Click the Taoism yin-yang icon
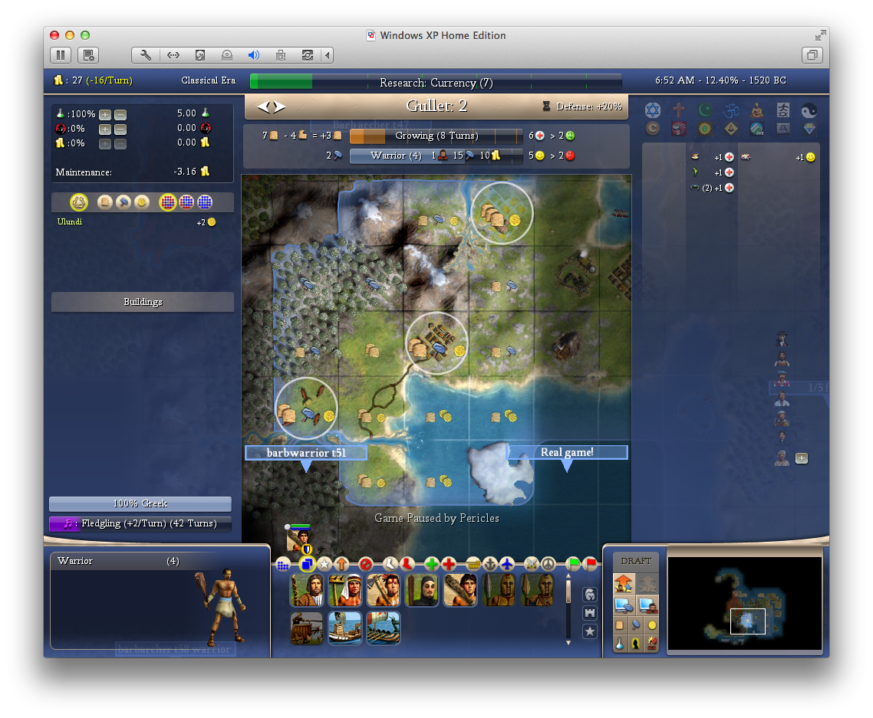Screen dimensions: 873x718 (809, 110)
